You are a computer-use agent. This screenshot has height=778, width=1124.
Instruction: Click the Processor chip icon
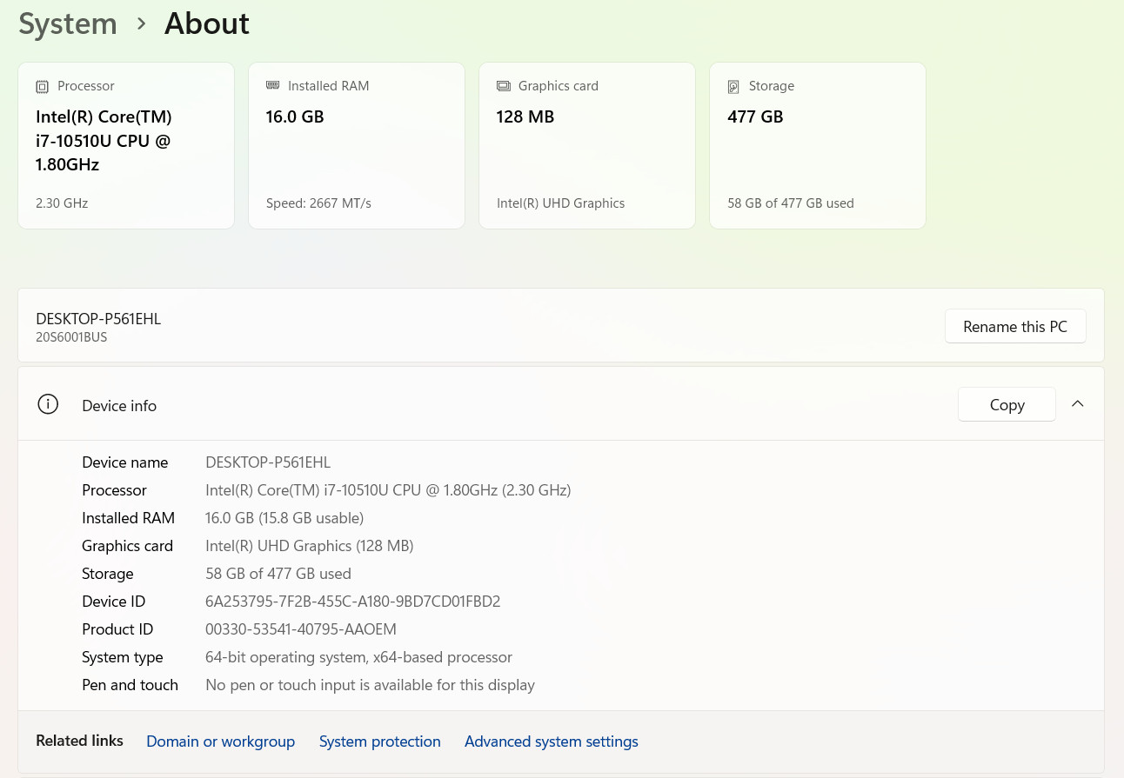42,86
